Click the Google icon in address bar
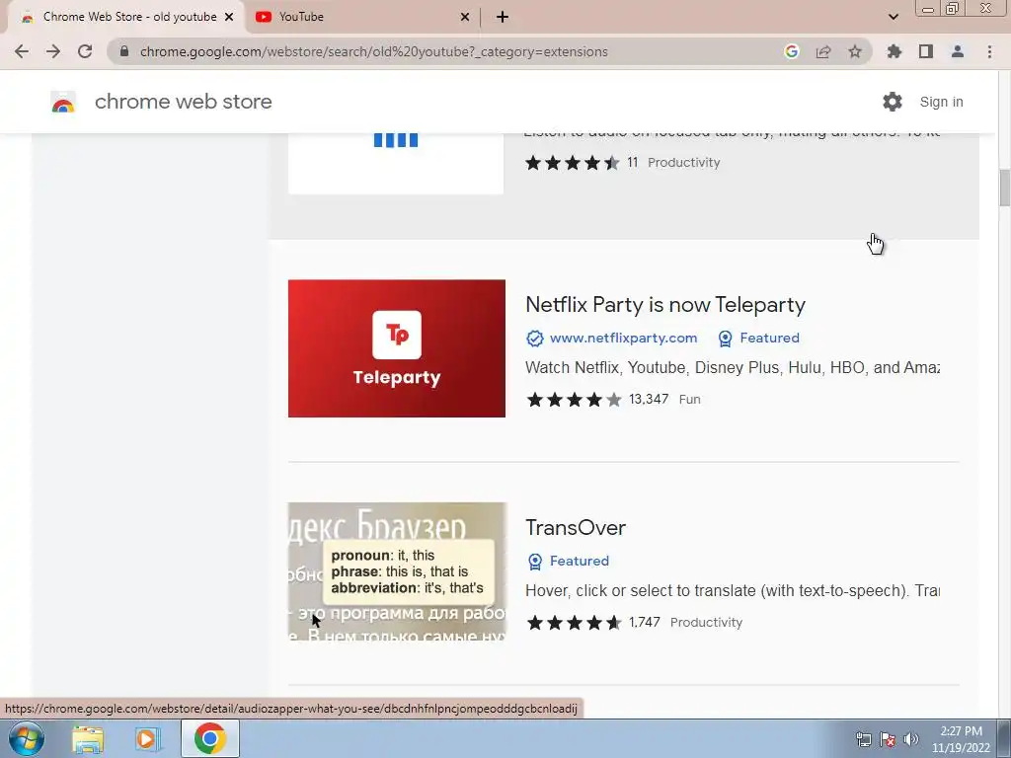1011x758 pixels. tap(792, 51)
